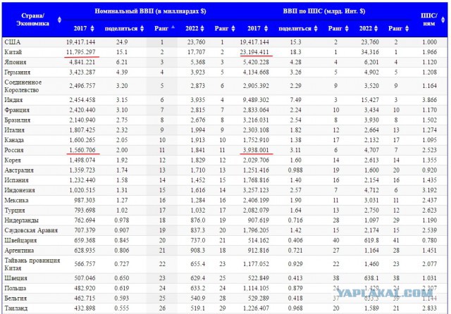Click China's 2022 PPP value 34,316
The image size is (451, 314).
(370, 52)
